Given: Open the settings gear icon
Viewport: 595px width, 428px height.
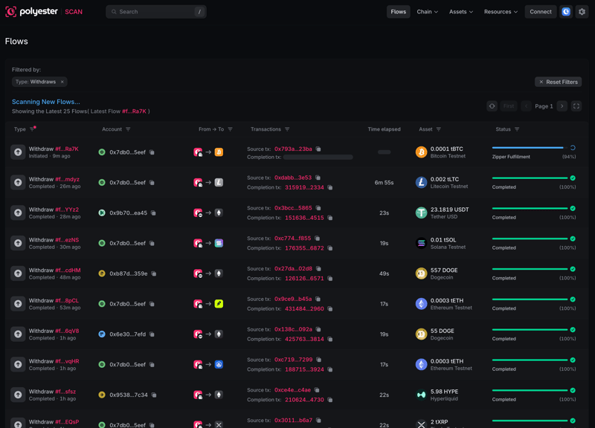Looking at the screenshot, I should 582,12.
